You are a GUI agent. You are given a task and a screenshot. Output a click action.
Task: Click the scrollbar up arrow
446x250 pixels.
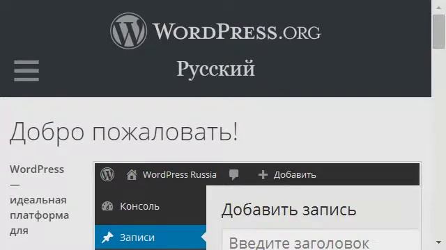(438, 8)
